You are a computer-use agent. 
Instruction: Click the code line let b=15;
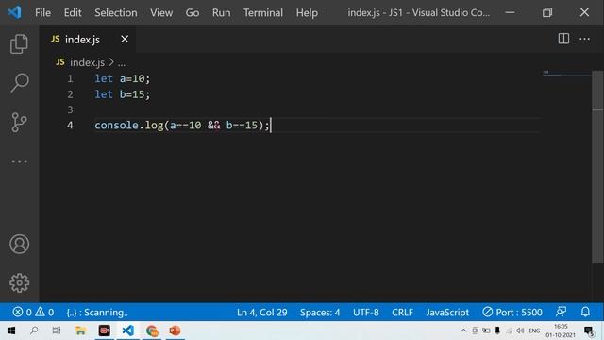click(x=122, y=94)
